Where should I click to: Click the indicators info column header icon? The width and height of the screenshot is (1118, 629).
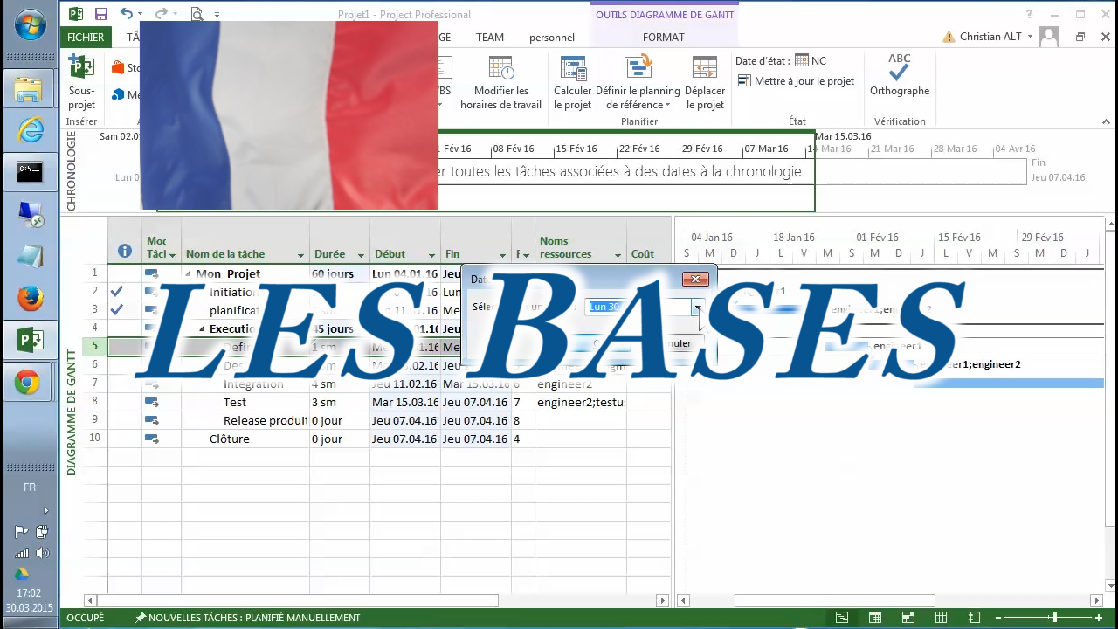[125, 251]
